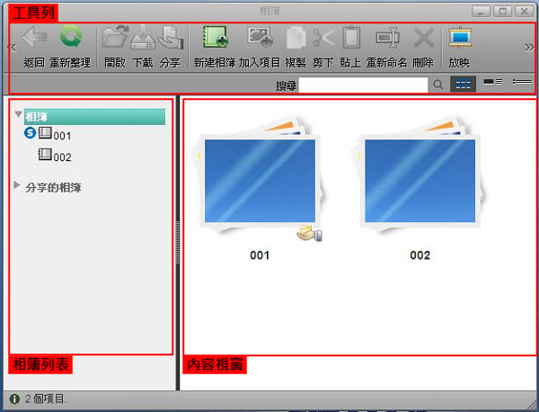This screenshot has width=539, height=412.
Task: Switch to large thumbnail view mode
Action: tap(463, 84)
